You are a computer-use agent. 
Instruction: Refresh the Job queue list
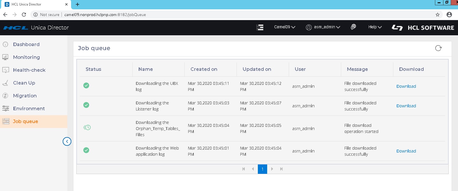(438, 48)
